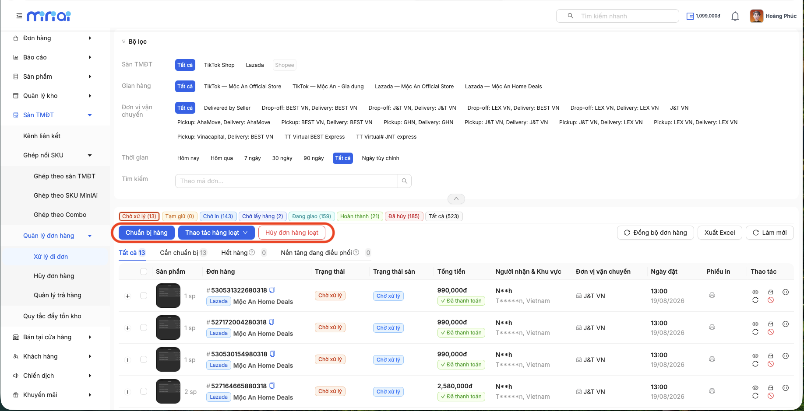Viewport: 804px width, 411px height.
Task: Click the Xuất Excel button
Action: [720, 233]
